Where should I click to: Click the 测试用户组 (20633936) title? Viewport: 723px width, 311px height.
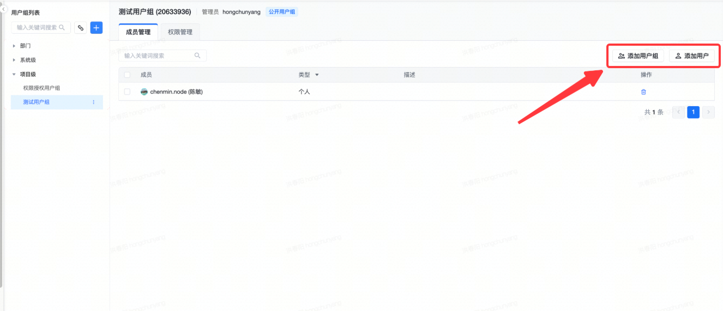point(155,12)
